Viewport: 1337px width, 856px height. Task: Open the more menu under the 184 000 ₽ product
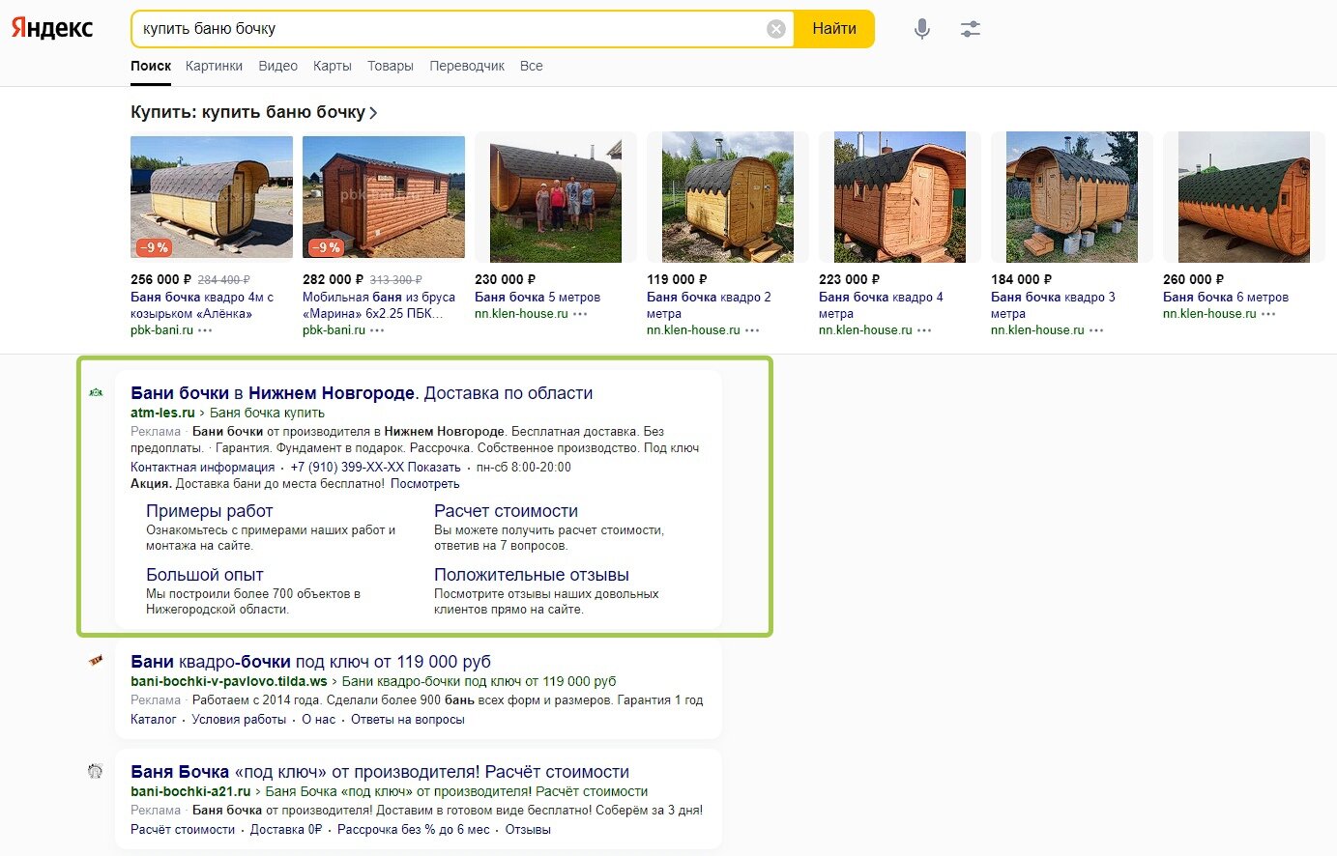(x=1096, y=330)
